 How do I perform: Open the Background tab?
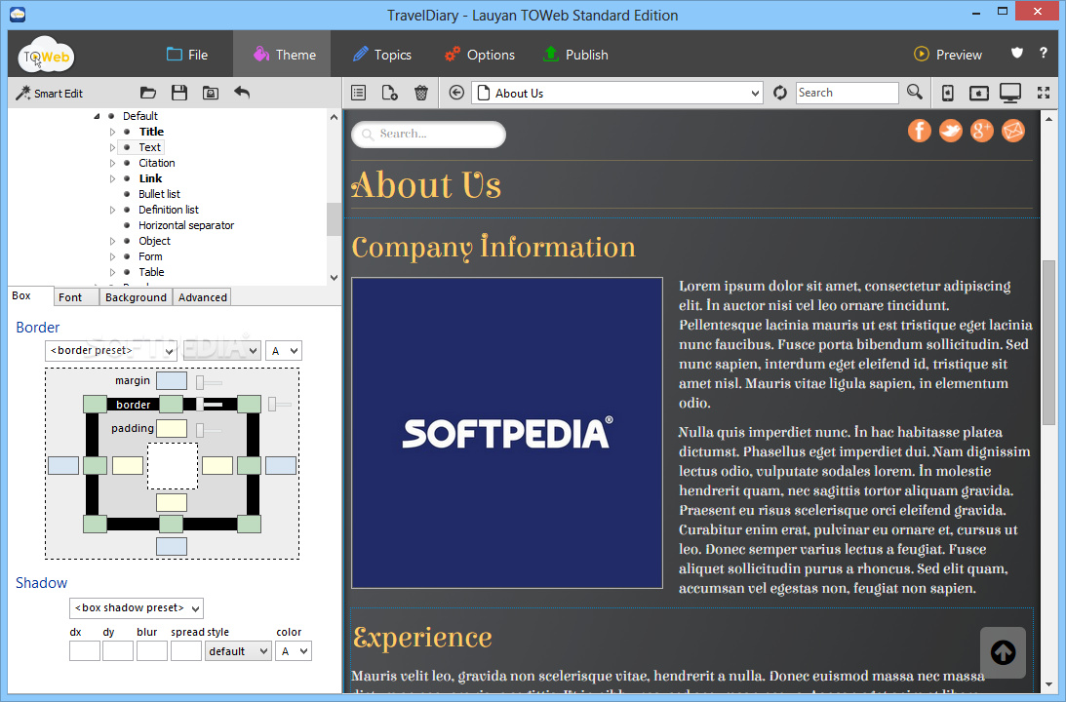pyautogui.click(x=136, y=297)
